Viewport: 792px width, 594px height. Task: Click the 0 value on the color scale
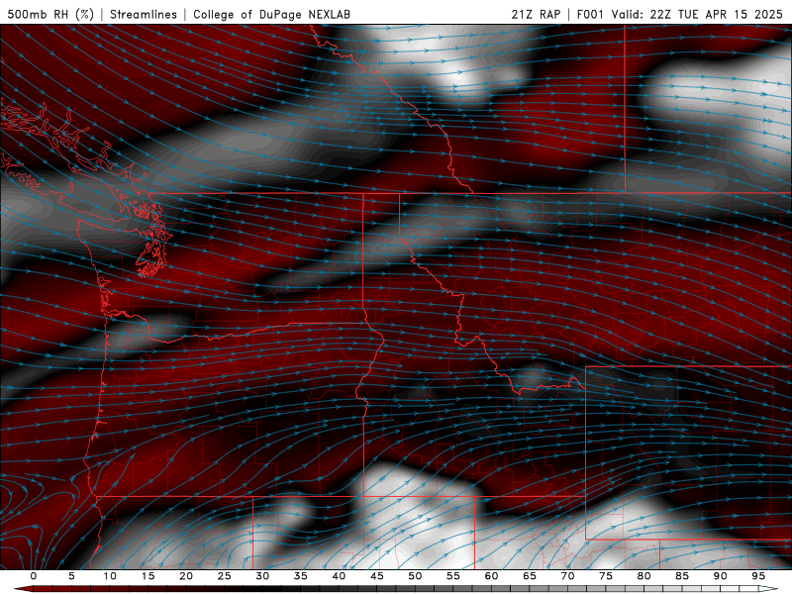click(34, 576)
